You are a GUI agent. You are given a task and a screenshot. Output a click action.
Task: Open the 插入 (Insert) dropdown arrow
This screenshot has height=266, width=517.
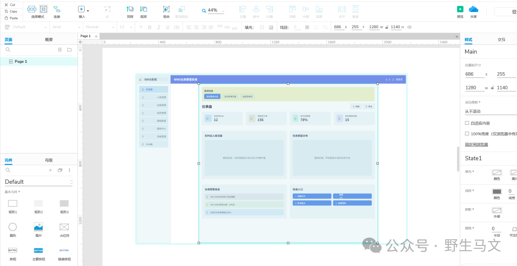tap(88, 10)
